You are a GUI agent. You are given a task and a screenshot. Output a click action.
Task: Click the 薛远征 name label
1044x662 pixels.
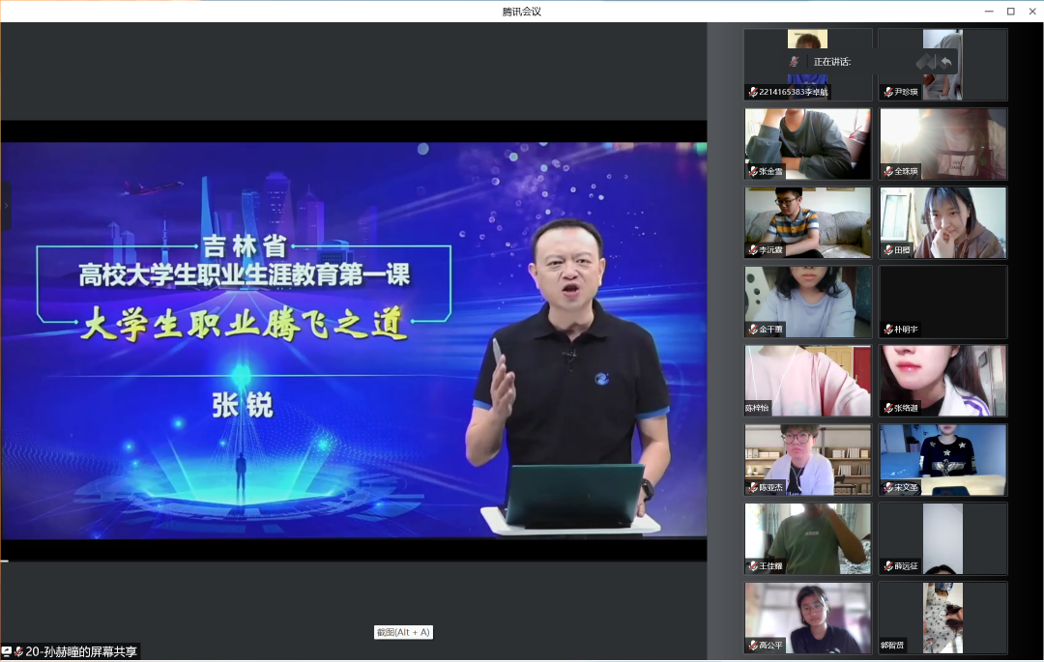pos(906,566)
